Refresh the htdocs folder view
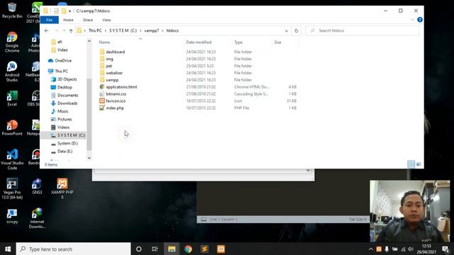The width and height of the screenshot is (454, 255). [x=297, y=30]
